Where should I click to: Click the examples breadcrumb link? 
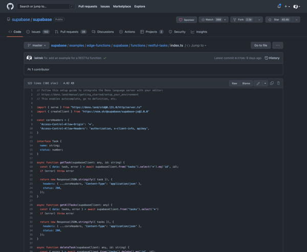tap(77, 45)
